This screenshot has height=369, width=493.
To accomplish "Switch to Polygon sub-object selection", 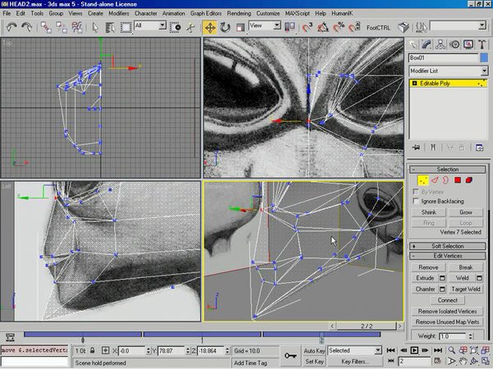I will 456,180.
